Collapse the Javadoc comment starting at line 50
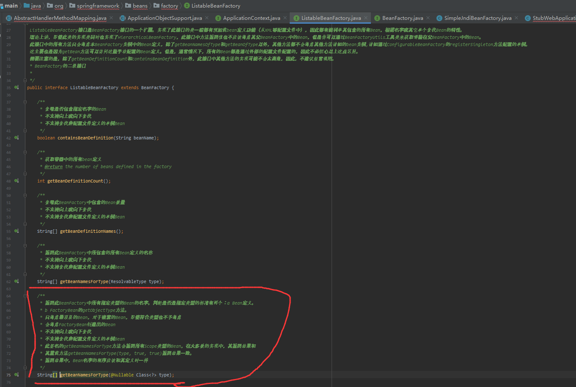The width and height of the screenshot is (576, 387). click(x=25, y=195)
